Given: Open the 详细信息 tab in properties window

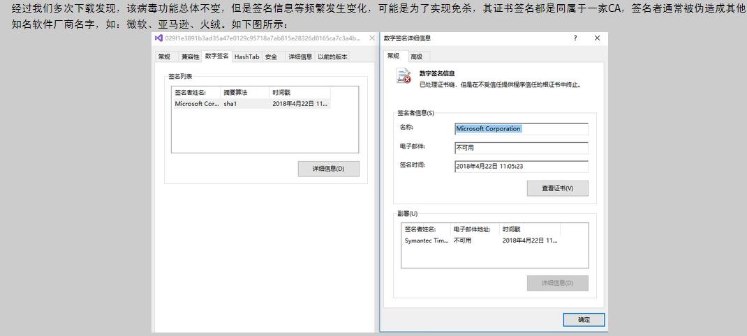Looking at the screenshot, I should click(300, 56).
